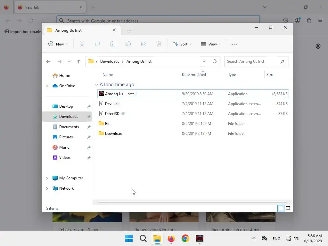
Task: Click the Copy icon in Explorer toolbar
Action: pos(97,44)
